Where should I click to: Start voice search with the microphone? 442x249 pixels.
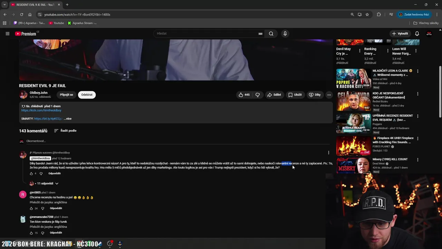285,34
